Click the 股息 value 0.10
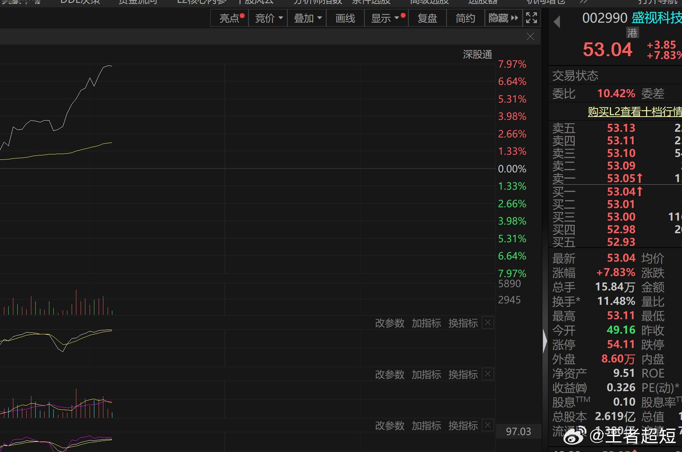 point(624,402)
